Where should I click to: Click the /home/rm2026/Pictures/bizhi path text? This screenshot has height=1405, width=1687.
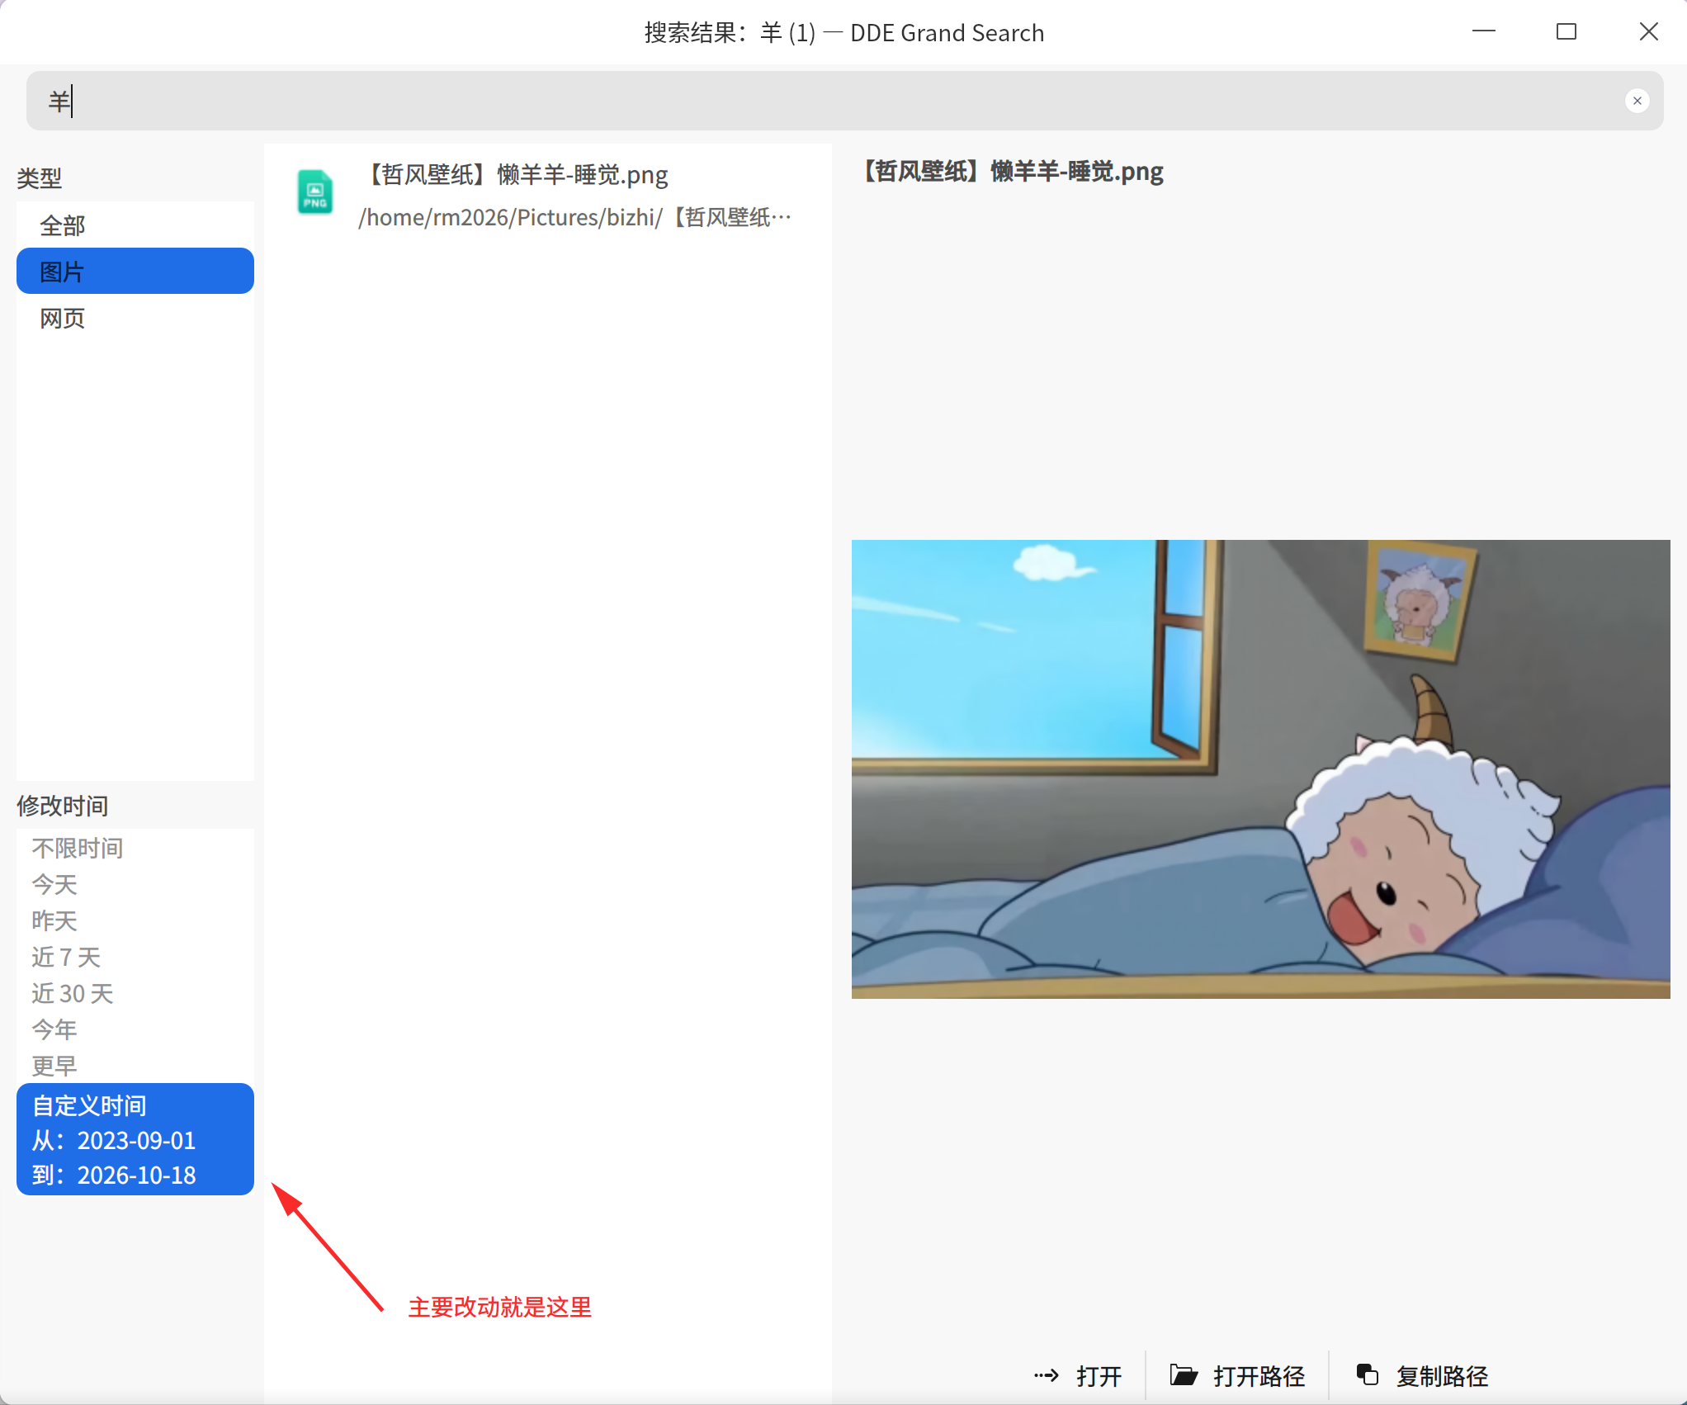tap(575, 217)
